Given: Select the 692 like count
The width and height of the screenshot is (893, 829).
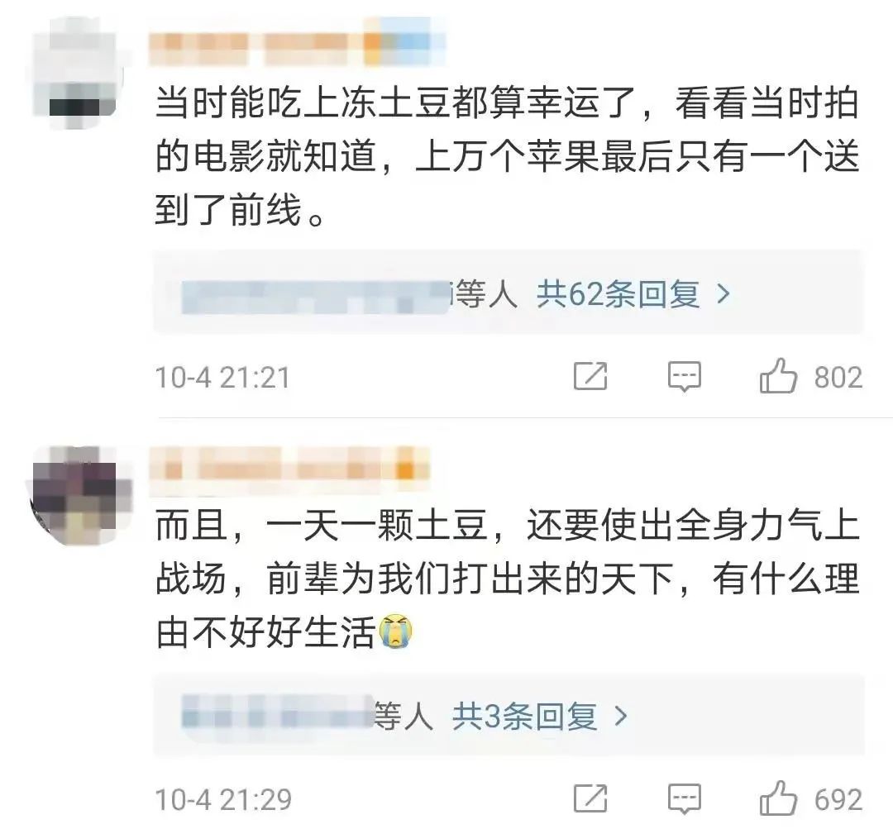Looking at the screenshot, I should [838, 799].
